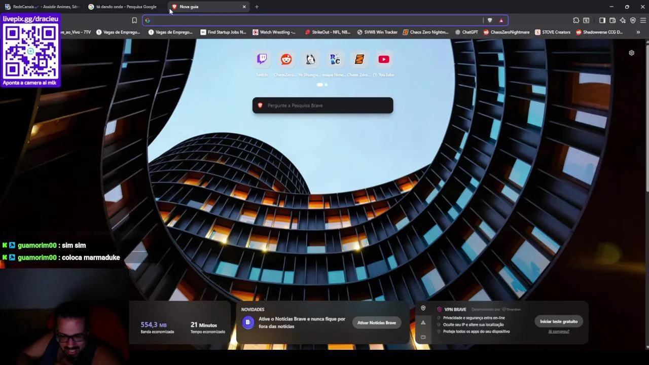
Task: Open ChatGPT bookmark
Action: point(466,32)
